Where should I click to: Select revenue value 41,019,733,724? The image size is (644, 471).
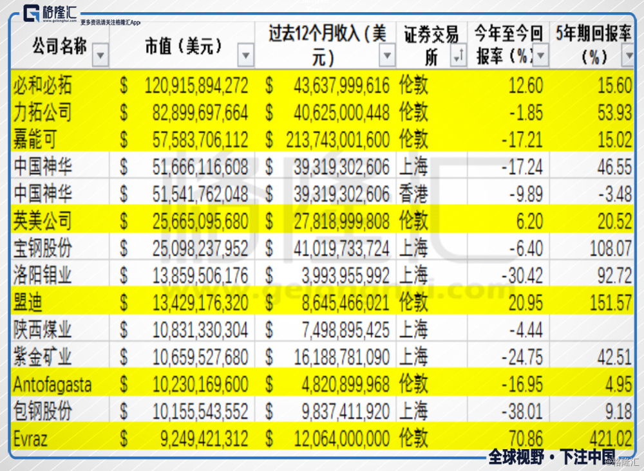pyautogui.click(x=342, y=248)
